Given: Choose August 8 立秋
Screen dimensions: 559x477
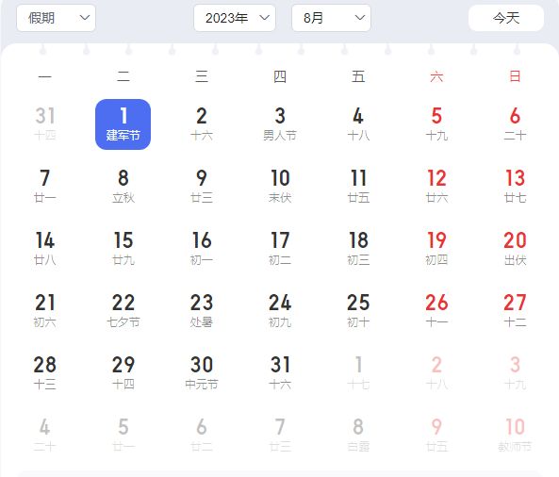Looking at the screenshot, I should 123,187.
